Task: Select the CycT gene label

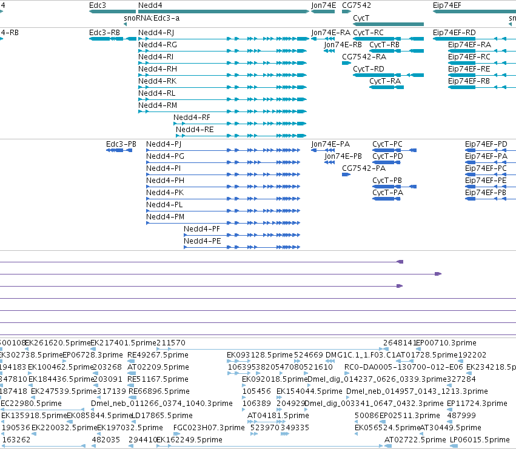Action: point(361,18)
